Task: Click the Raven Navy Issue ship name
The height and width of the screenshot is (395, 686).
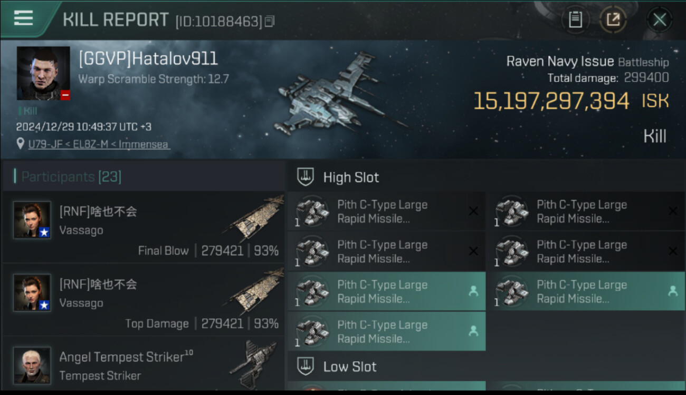Action: [x=560, y=61]
